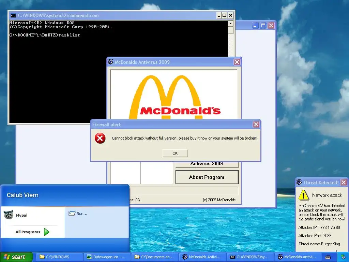Switch to first McDonalds Antivi... taskbar item
The height and width of the screenshot is (262, 349).
[x=203, y=257]
